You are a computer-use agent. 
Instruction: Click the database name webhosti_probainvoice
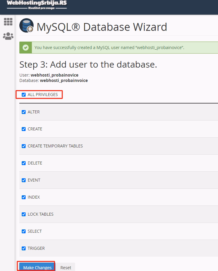(x=64, y=80)
